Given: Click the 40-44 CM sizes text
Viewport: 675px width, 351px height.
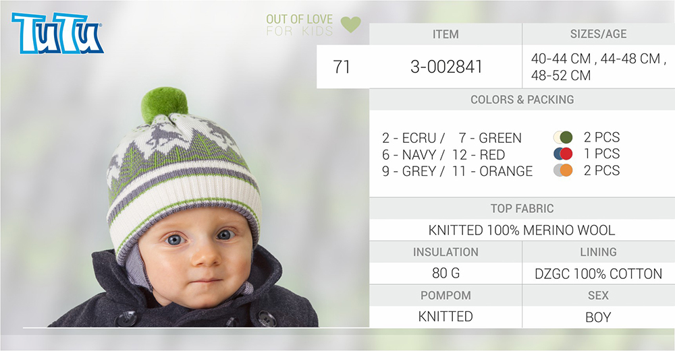Looking at the screenshot, I should (560, 59).
